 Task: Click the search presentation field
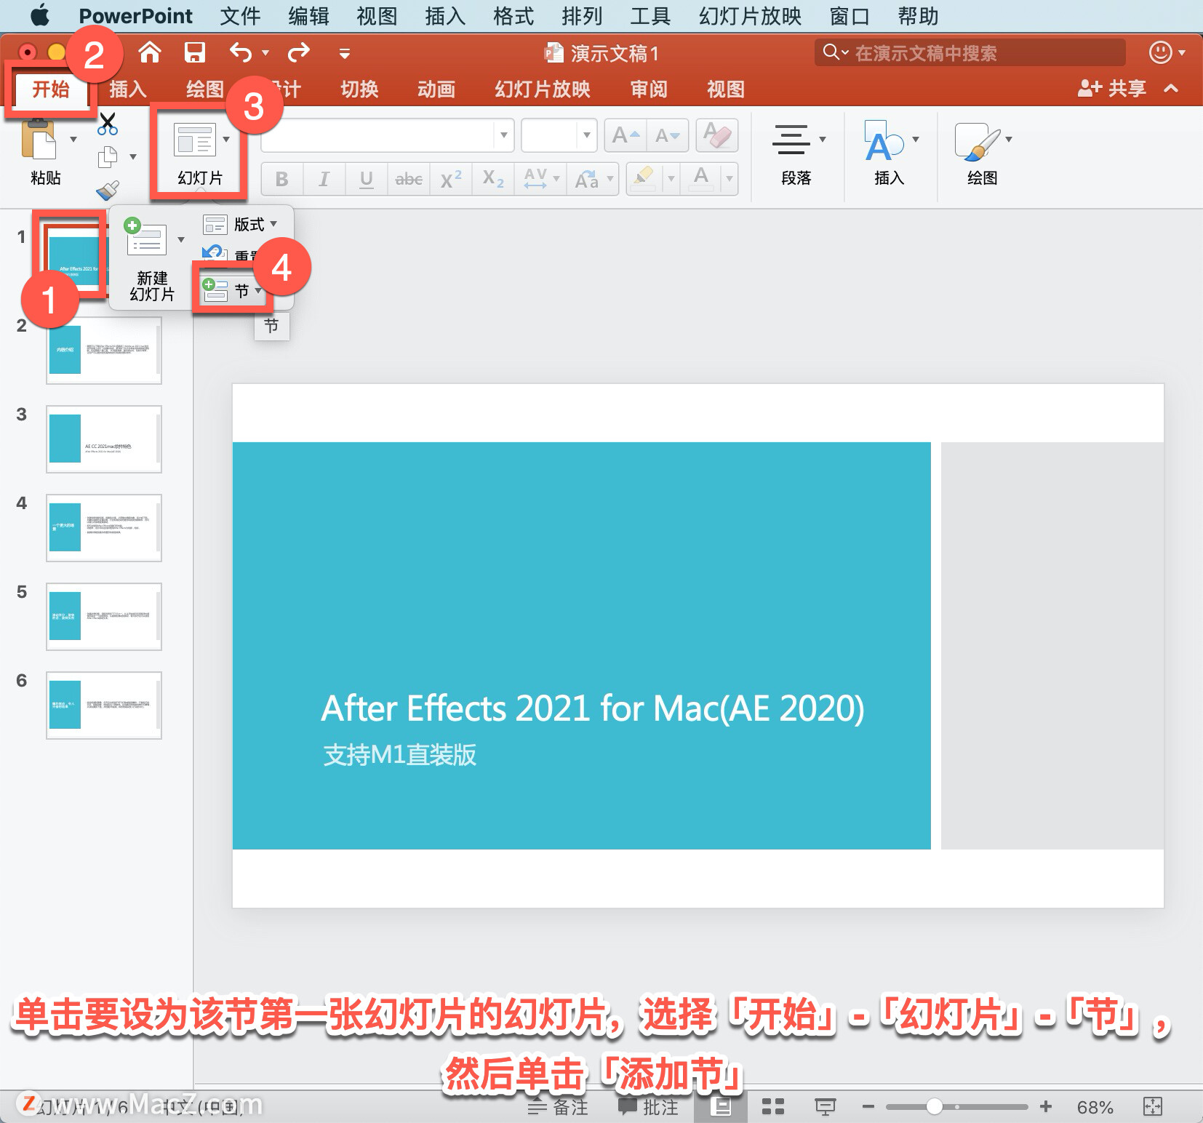[x=970, y=52]
